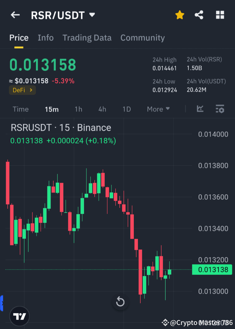Open the Community tab
The height and width of the screenshot is (329, 235).
tap(143, 37)
